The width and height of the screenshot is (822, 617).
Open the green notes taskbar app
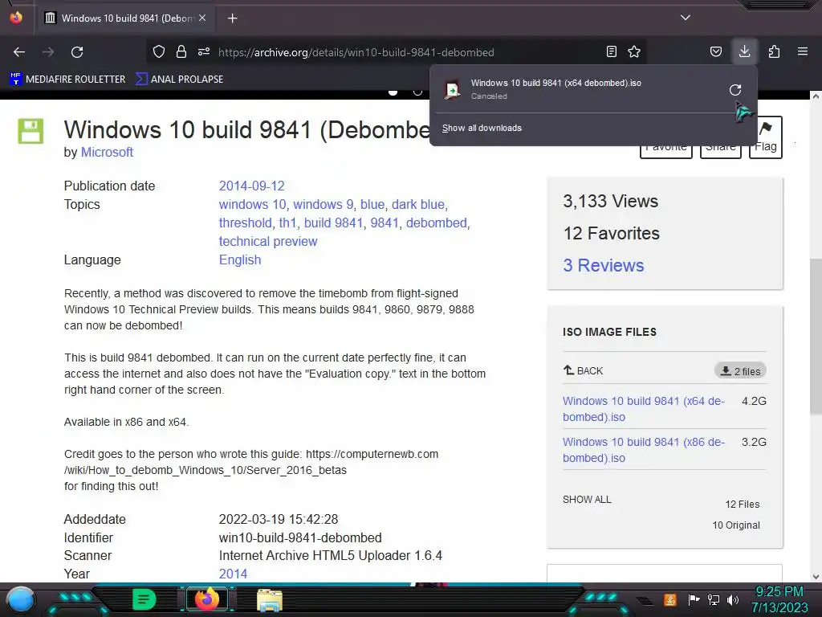pyautogui.click(x=144, y=599)
